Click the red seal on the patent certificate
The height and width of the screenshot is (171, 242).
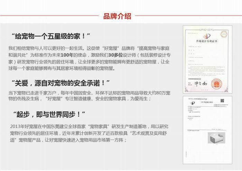(217, 84)
